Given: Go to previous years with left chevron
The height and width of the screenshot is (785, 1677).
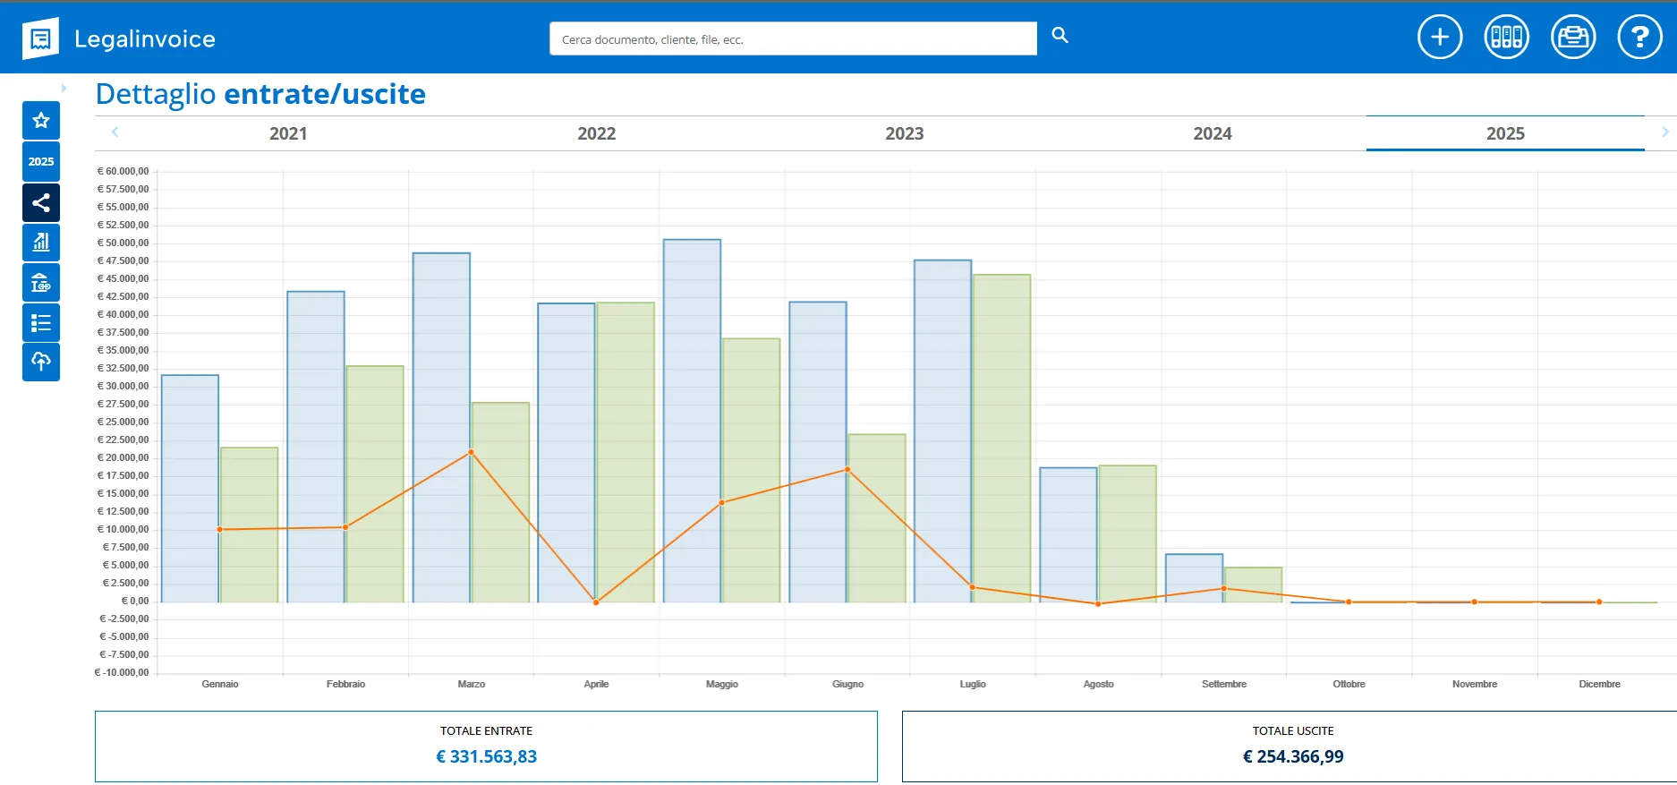Looking at the screenshot, I should pos(115,132).
